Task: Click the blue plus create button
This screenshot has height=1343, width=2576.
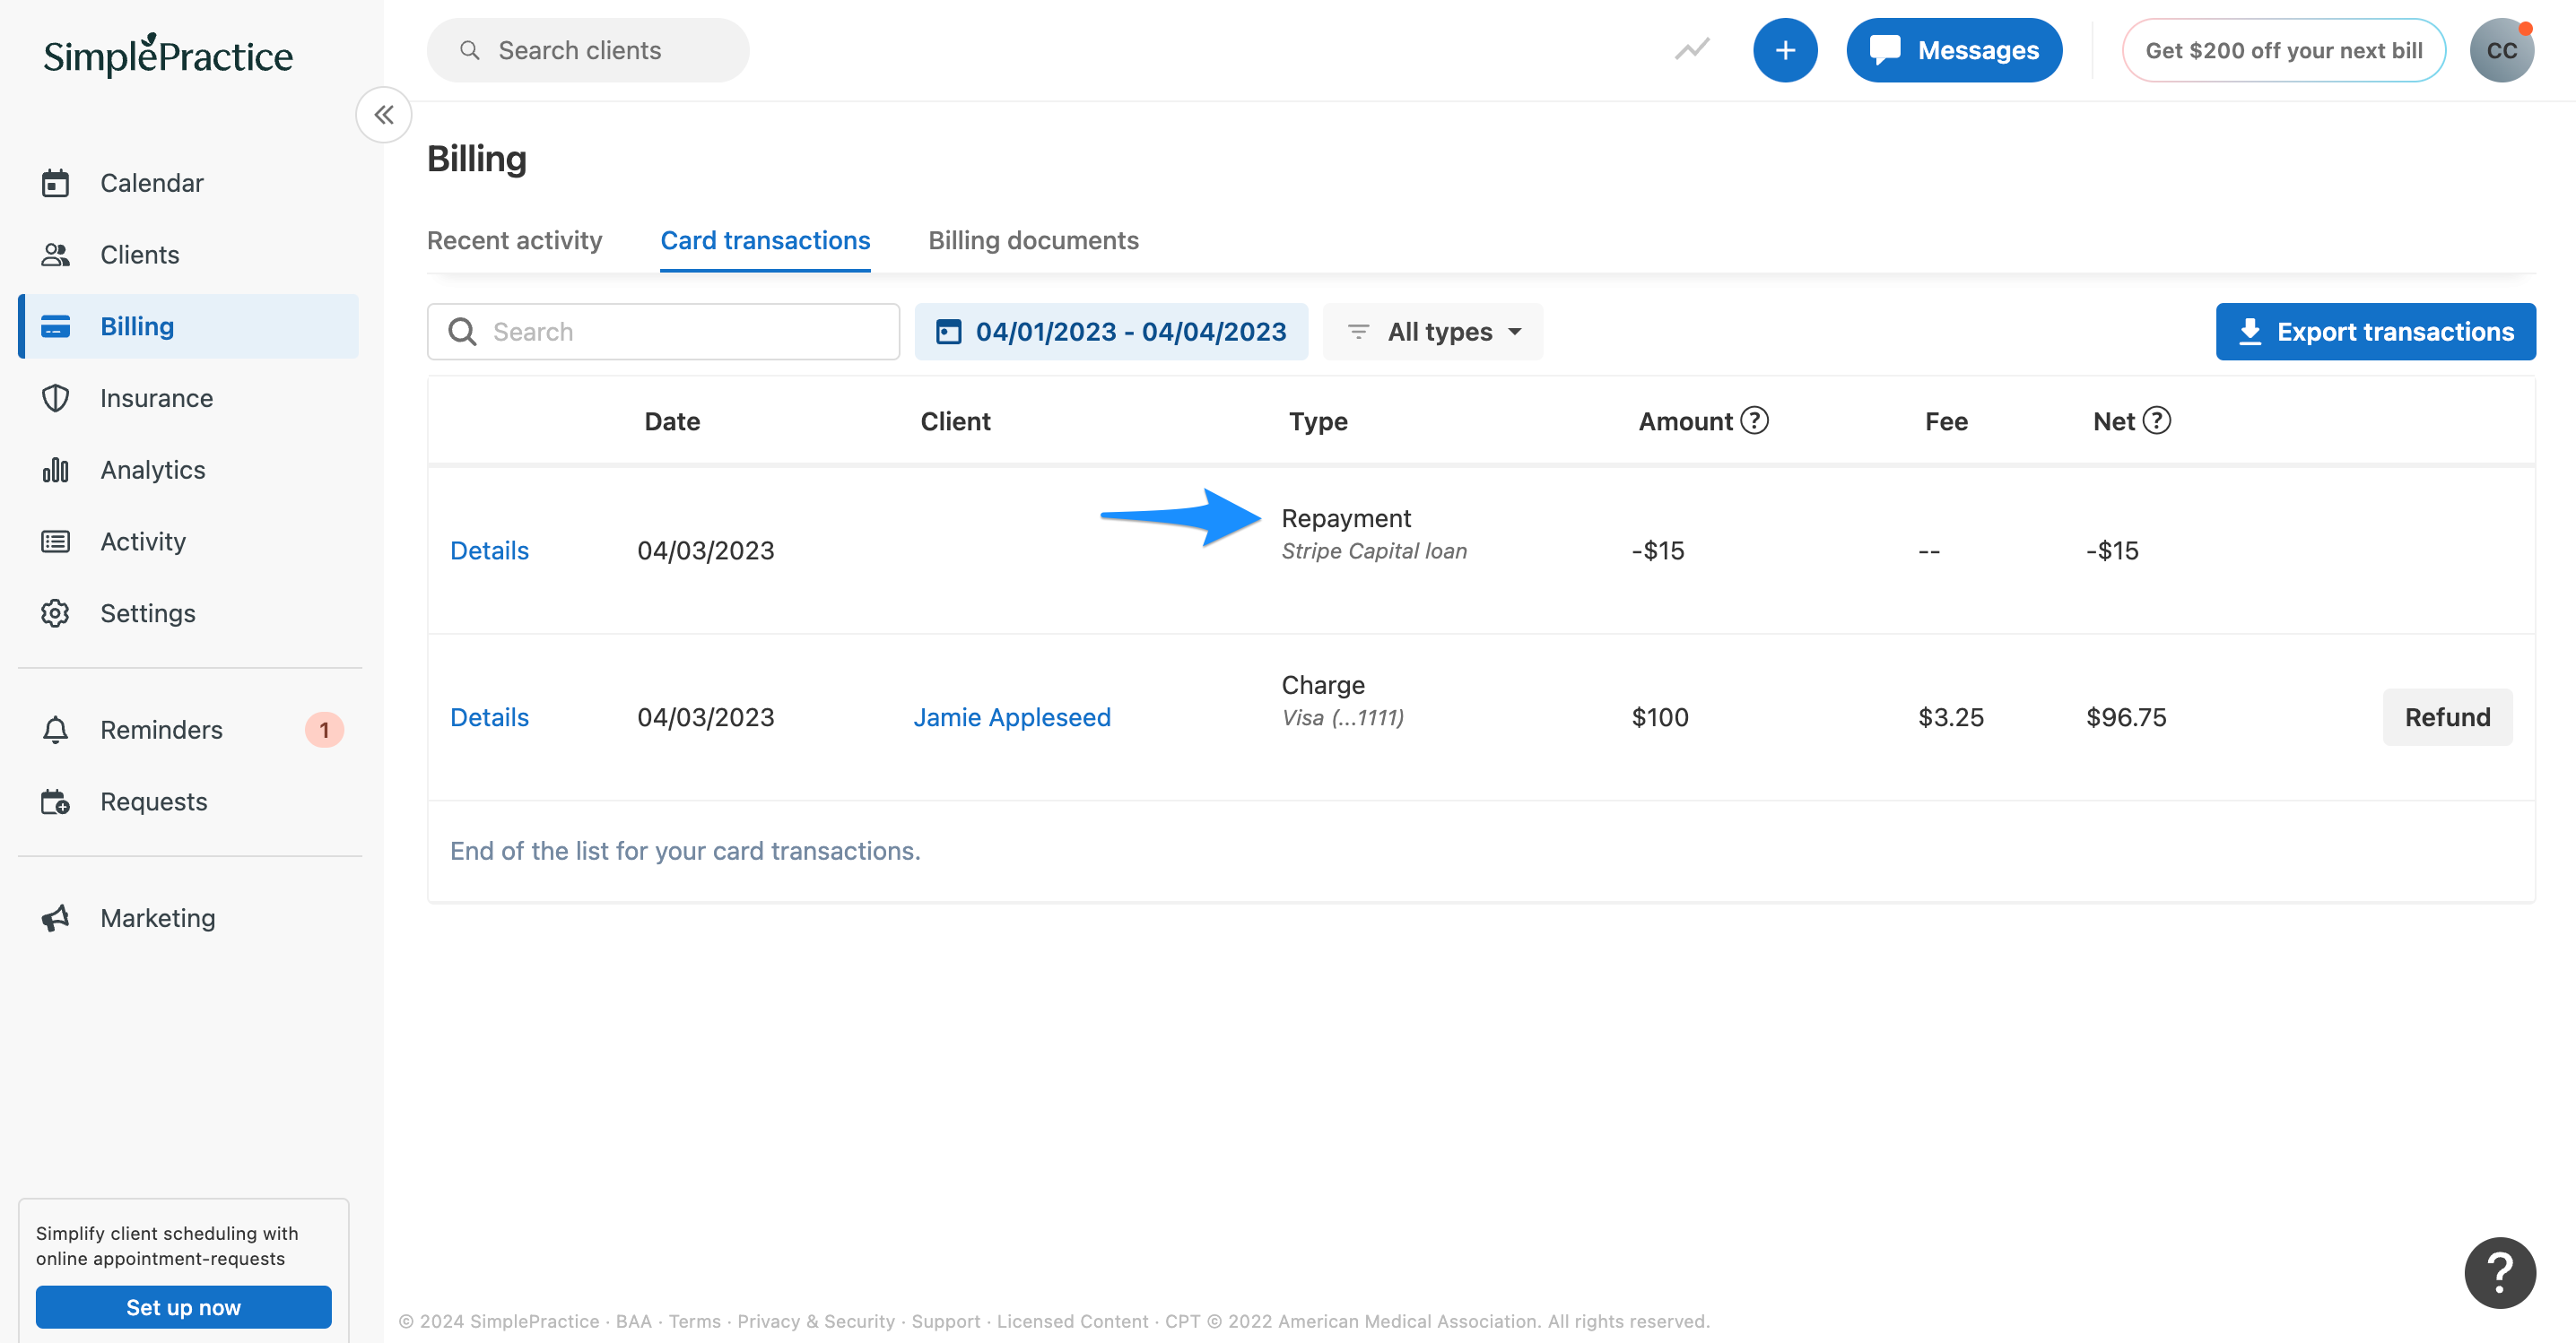Action: coord(1785,50)
